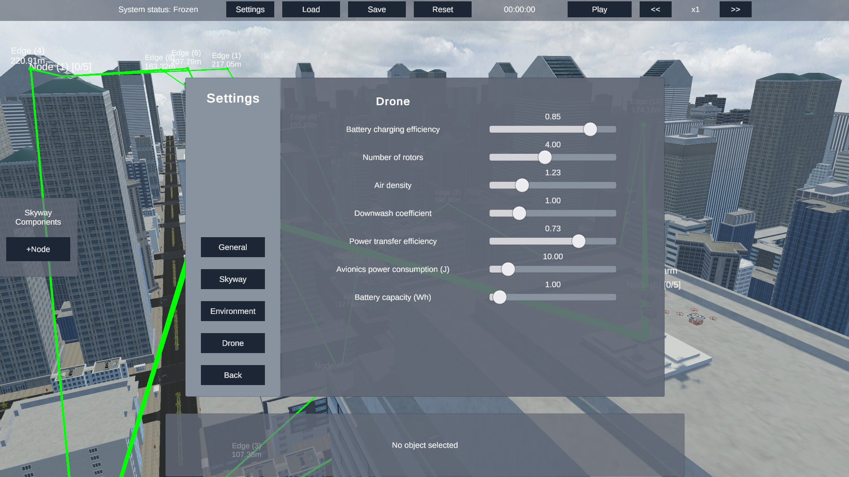The image size is (849, 477).
Task: Click the simulation timer 00:00:00
Action: tap(519, 9)
